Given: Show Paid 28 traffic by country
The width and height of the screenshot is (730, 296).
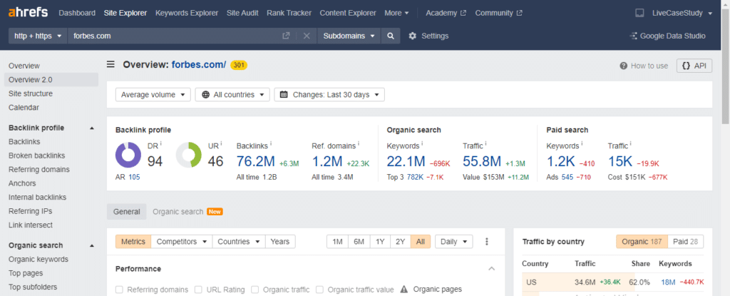Looking at the screenshot, I should pyautogui.click(x=685, y=242).
